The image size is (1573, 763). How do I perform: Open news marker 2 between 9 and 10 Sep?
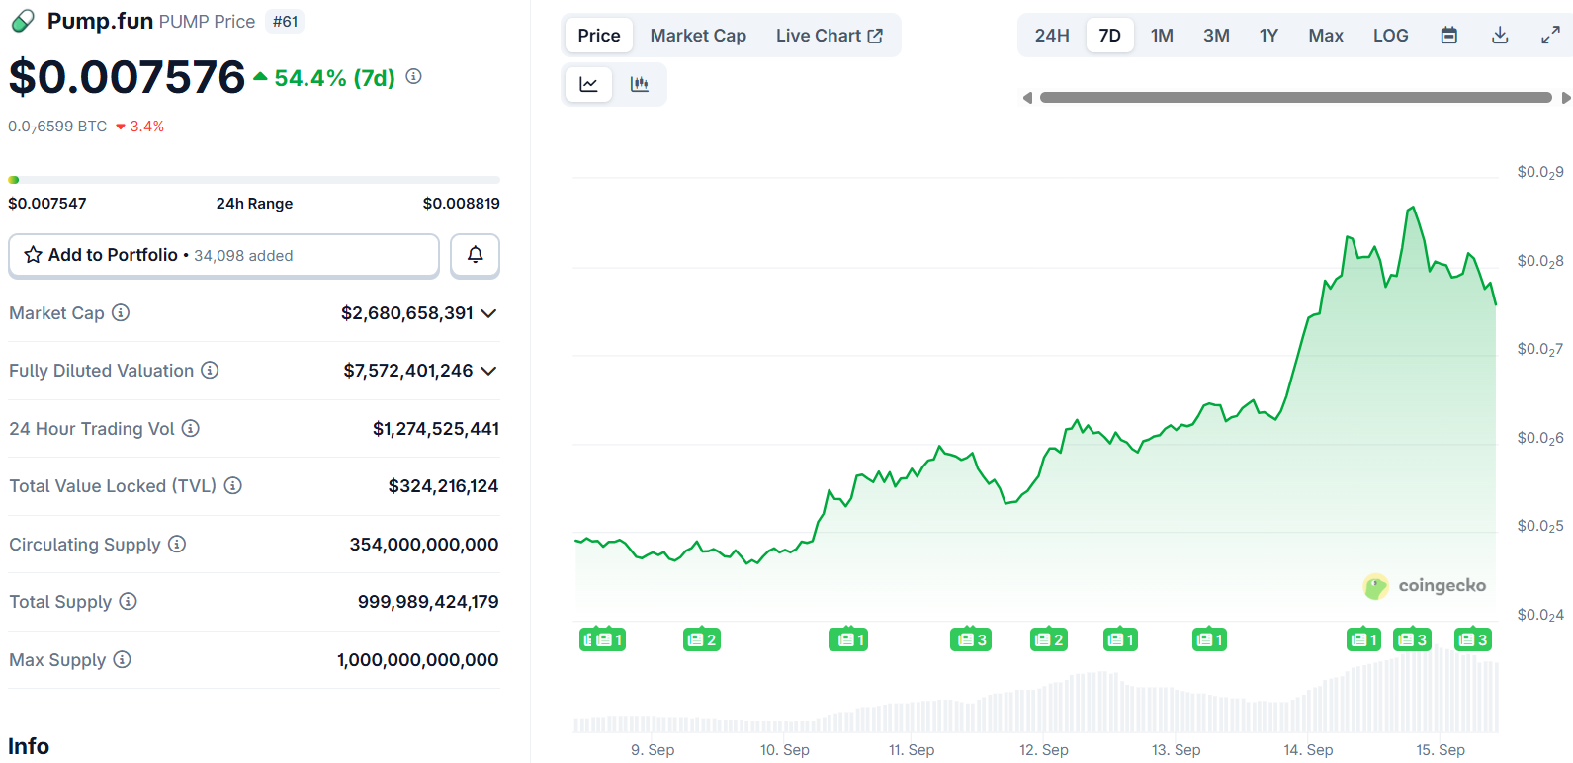pyautogui.click(x=701, y=639)
